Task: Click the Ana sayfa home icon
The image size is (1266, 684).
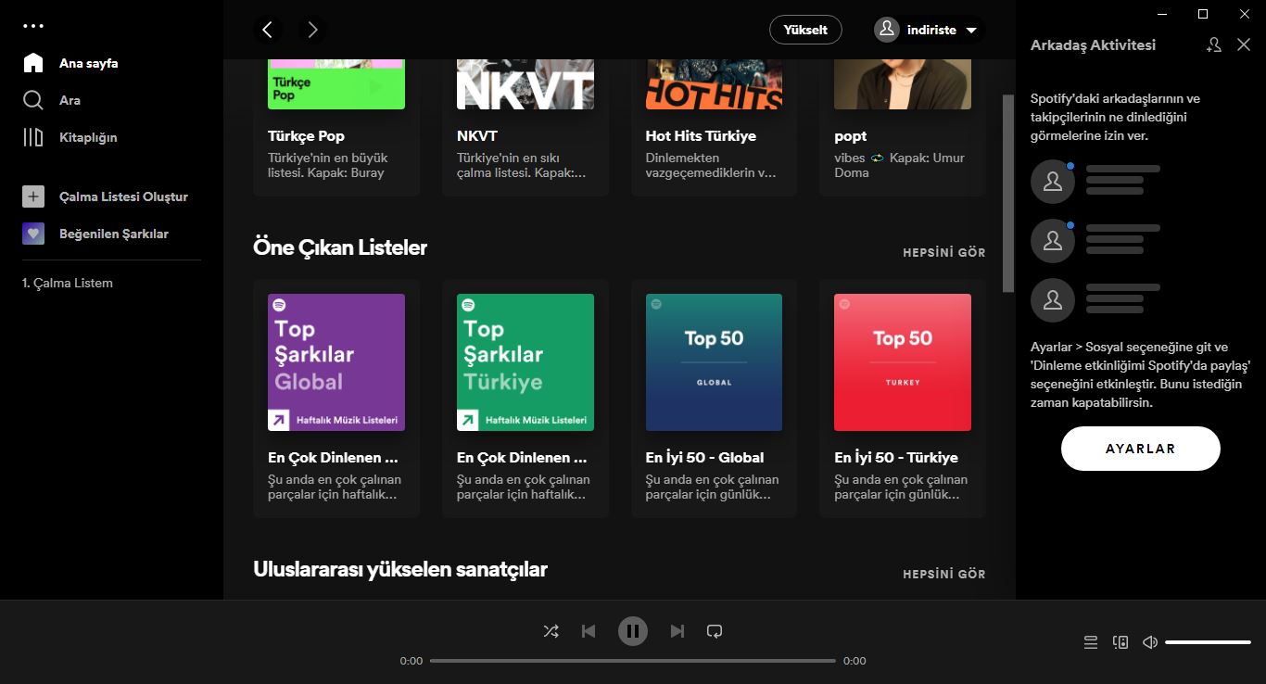Action: [33, 63]
